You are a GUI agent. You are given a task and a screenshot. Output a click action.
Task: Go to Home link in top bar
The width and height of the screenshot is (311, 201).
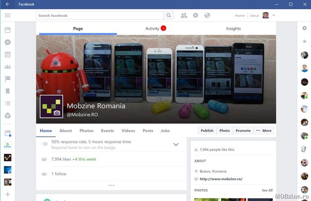tap(240, 16)
